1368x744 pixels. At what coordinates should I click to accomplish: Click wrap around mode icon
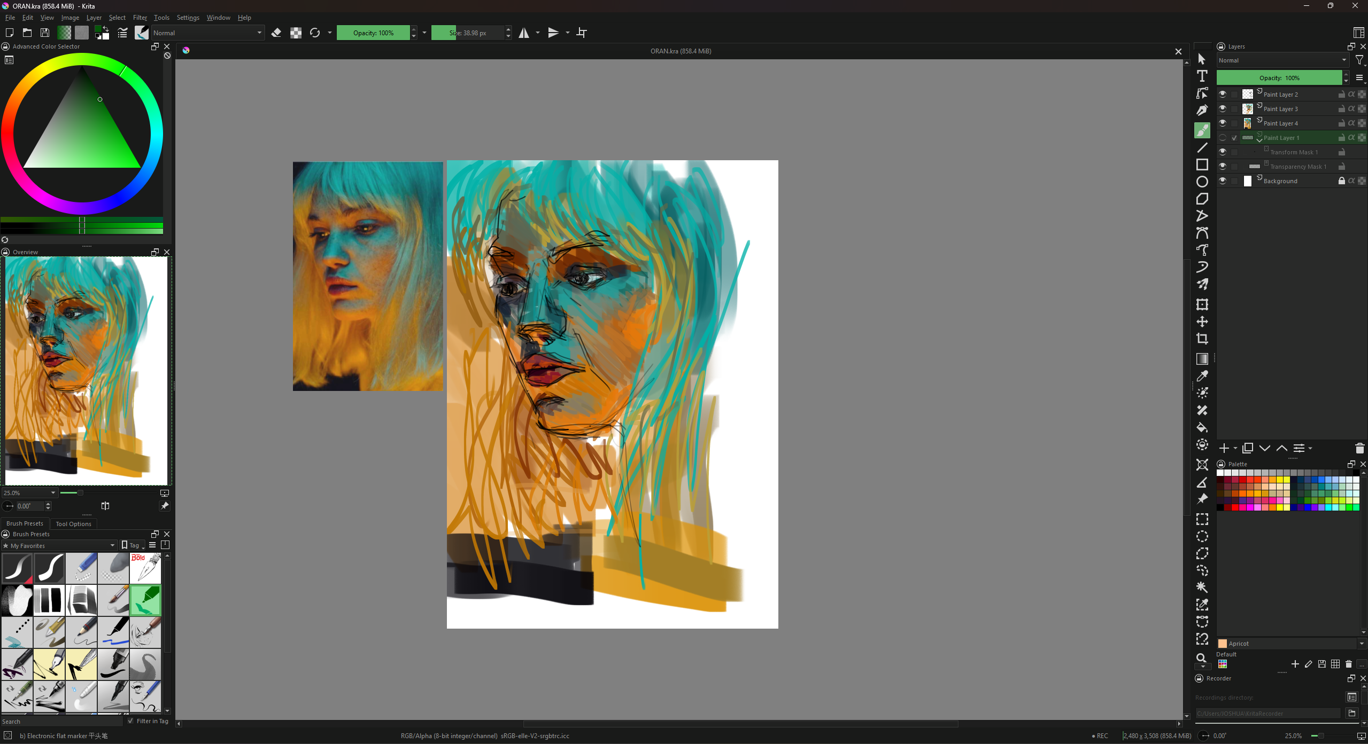coord(582,33)
